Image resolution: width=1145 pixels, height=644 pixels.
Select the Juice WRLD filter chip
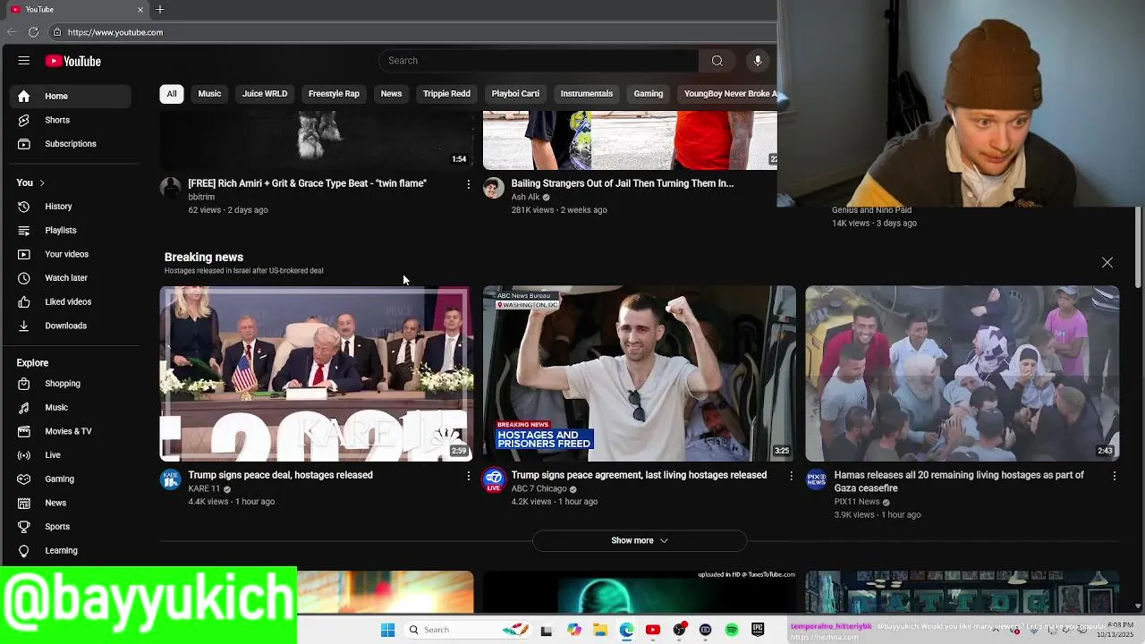265,94
